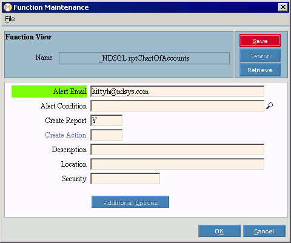Focus the Location input field
This screenshot has height=243, width=291.
pos(177,164)
